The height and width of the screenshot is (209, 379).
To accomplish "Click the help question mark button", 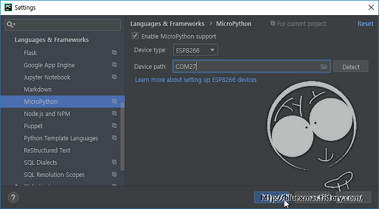I will coord(13,197).
